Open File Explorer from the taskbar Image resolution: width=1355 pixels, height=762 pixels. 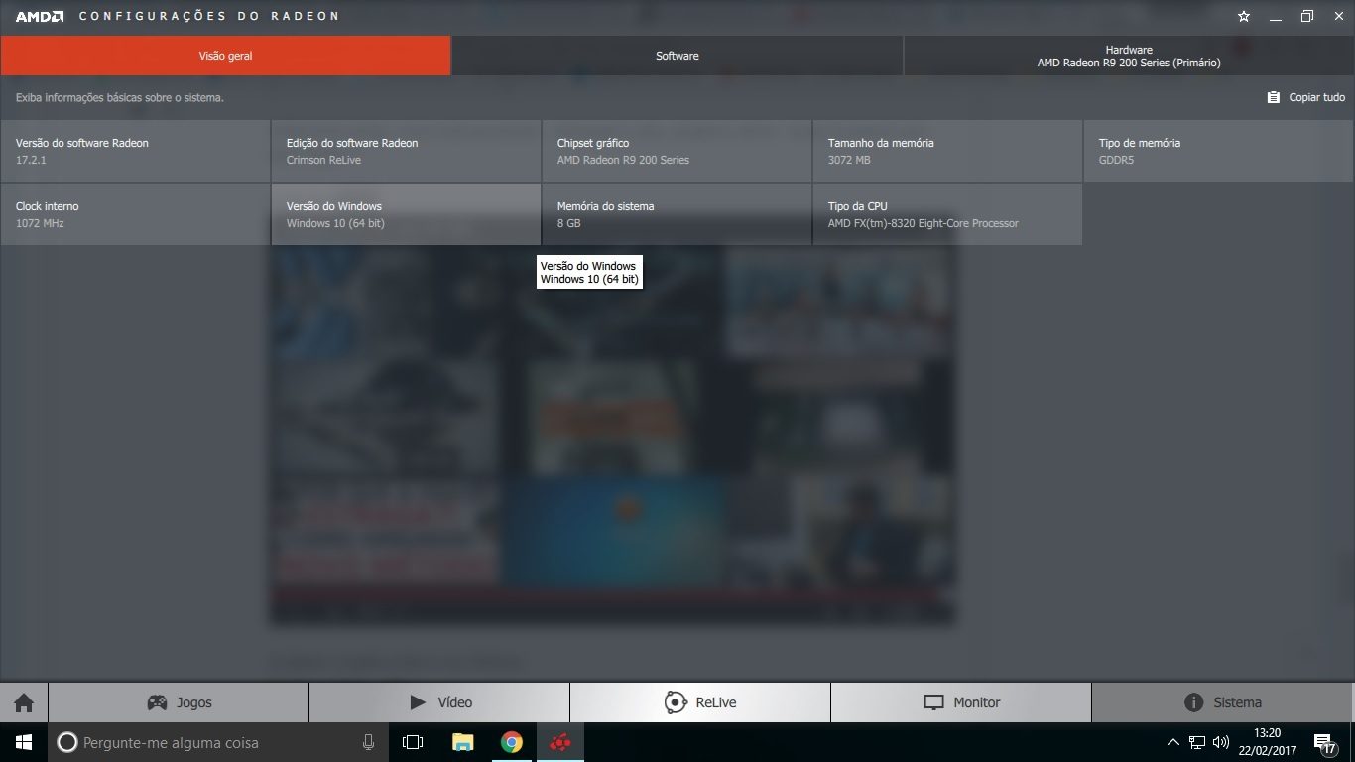(x=462, y=742)
